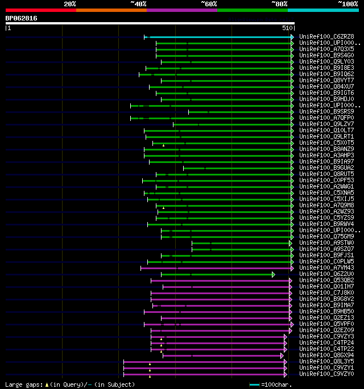This screenshot has width=364, height=389.
Task: Click the UniRef100_Q8VYT7 entry
Action: click(x=326, y=81)
